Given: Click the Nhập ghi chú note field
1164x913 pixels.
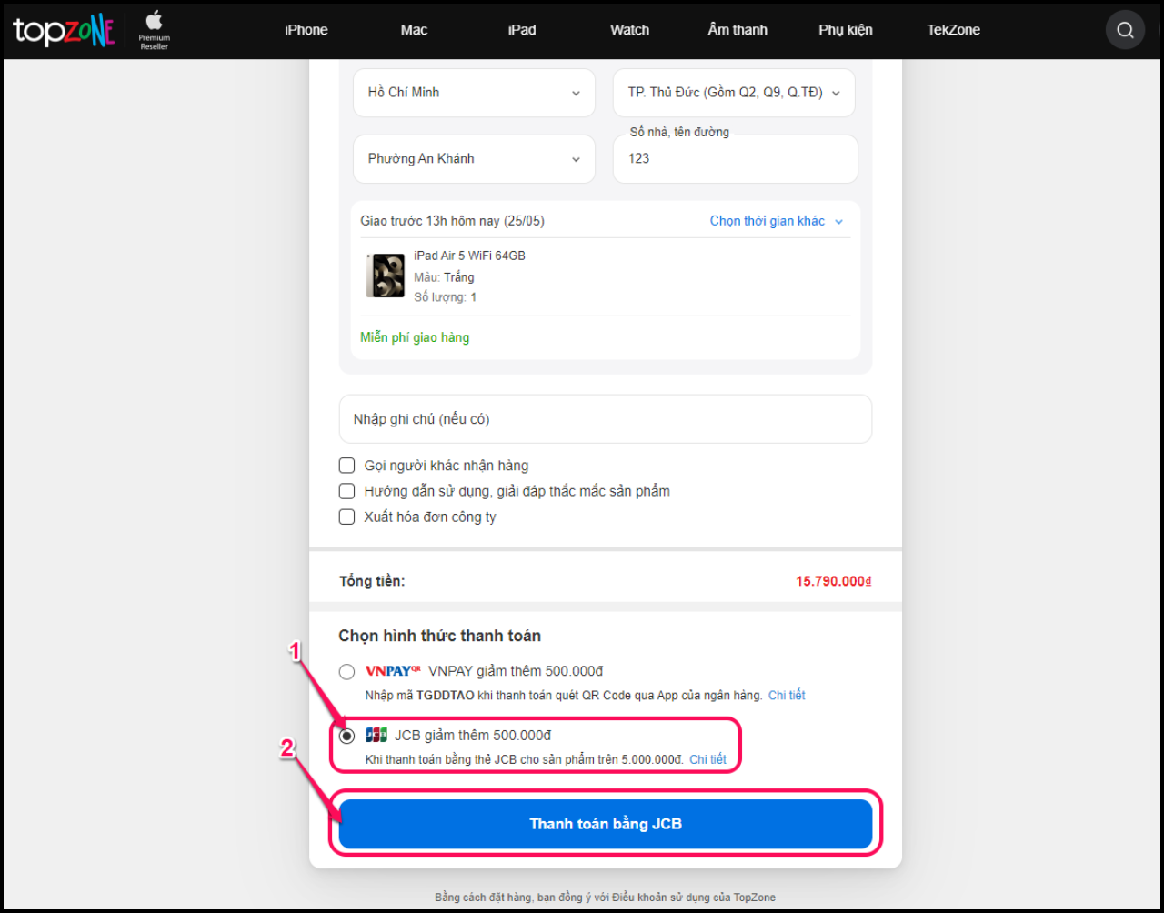Looking at the screenshot, I should [x=606, y=419].
